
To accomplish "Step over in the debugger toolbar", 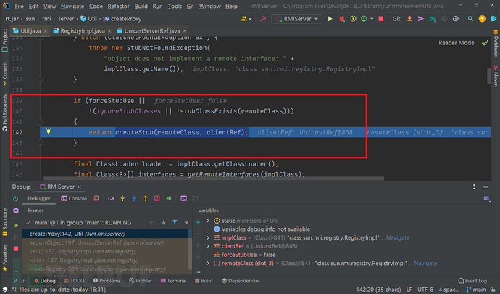I will point(111,198).
